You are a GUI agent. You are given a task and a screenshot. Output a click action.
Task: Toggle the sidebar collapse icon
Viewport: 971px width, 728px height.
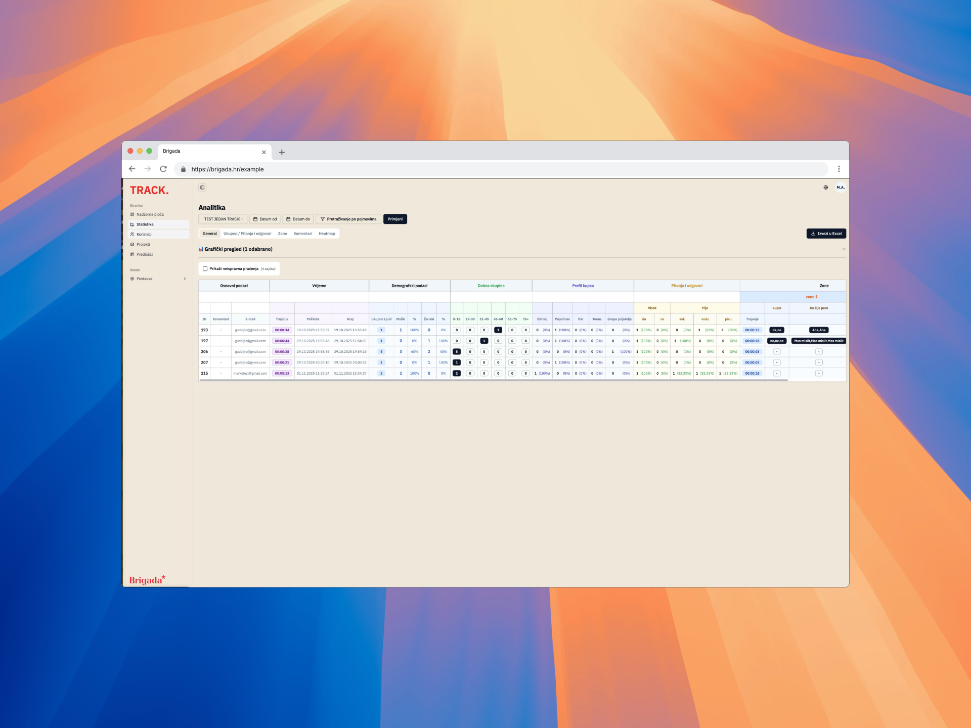tap(203, 188)
